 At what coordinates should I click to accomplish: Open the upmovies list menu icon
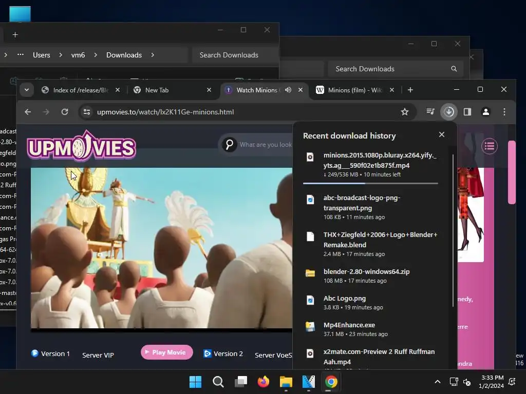490,146
